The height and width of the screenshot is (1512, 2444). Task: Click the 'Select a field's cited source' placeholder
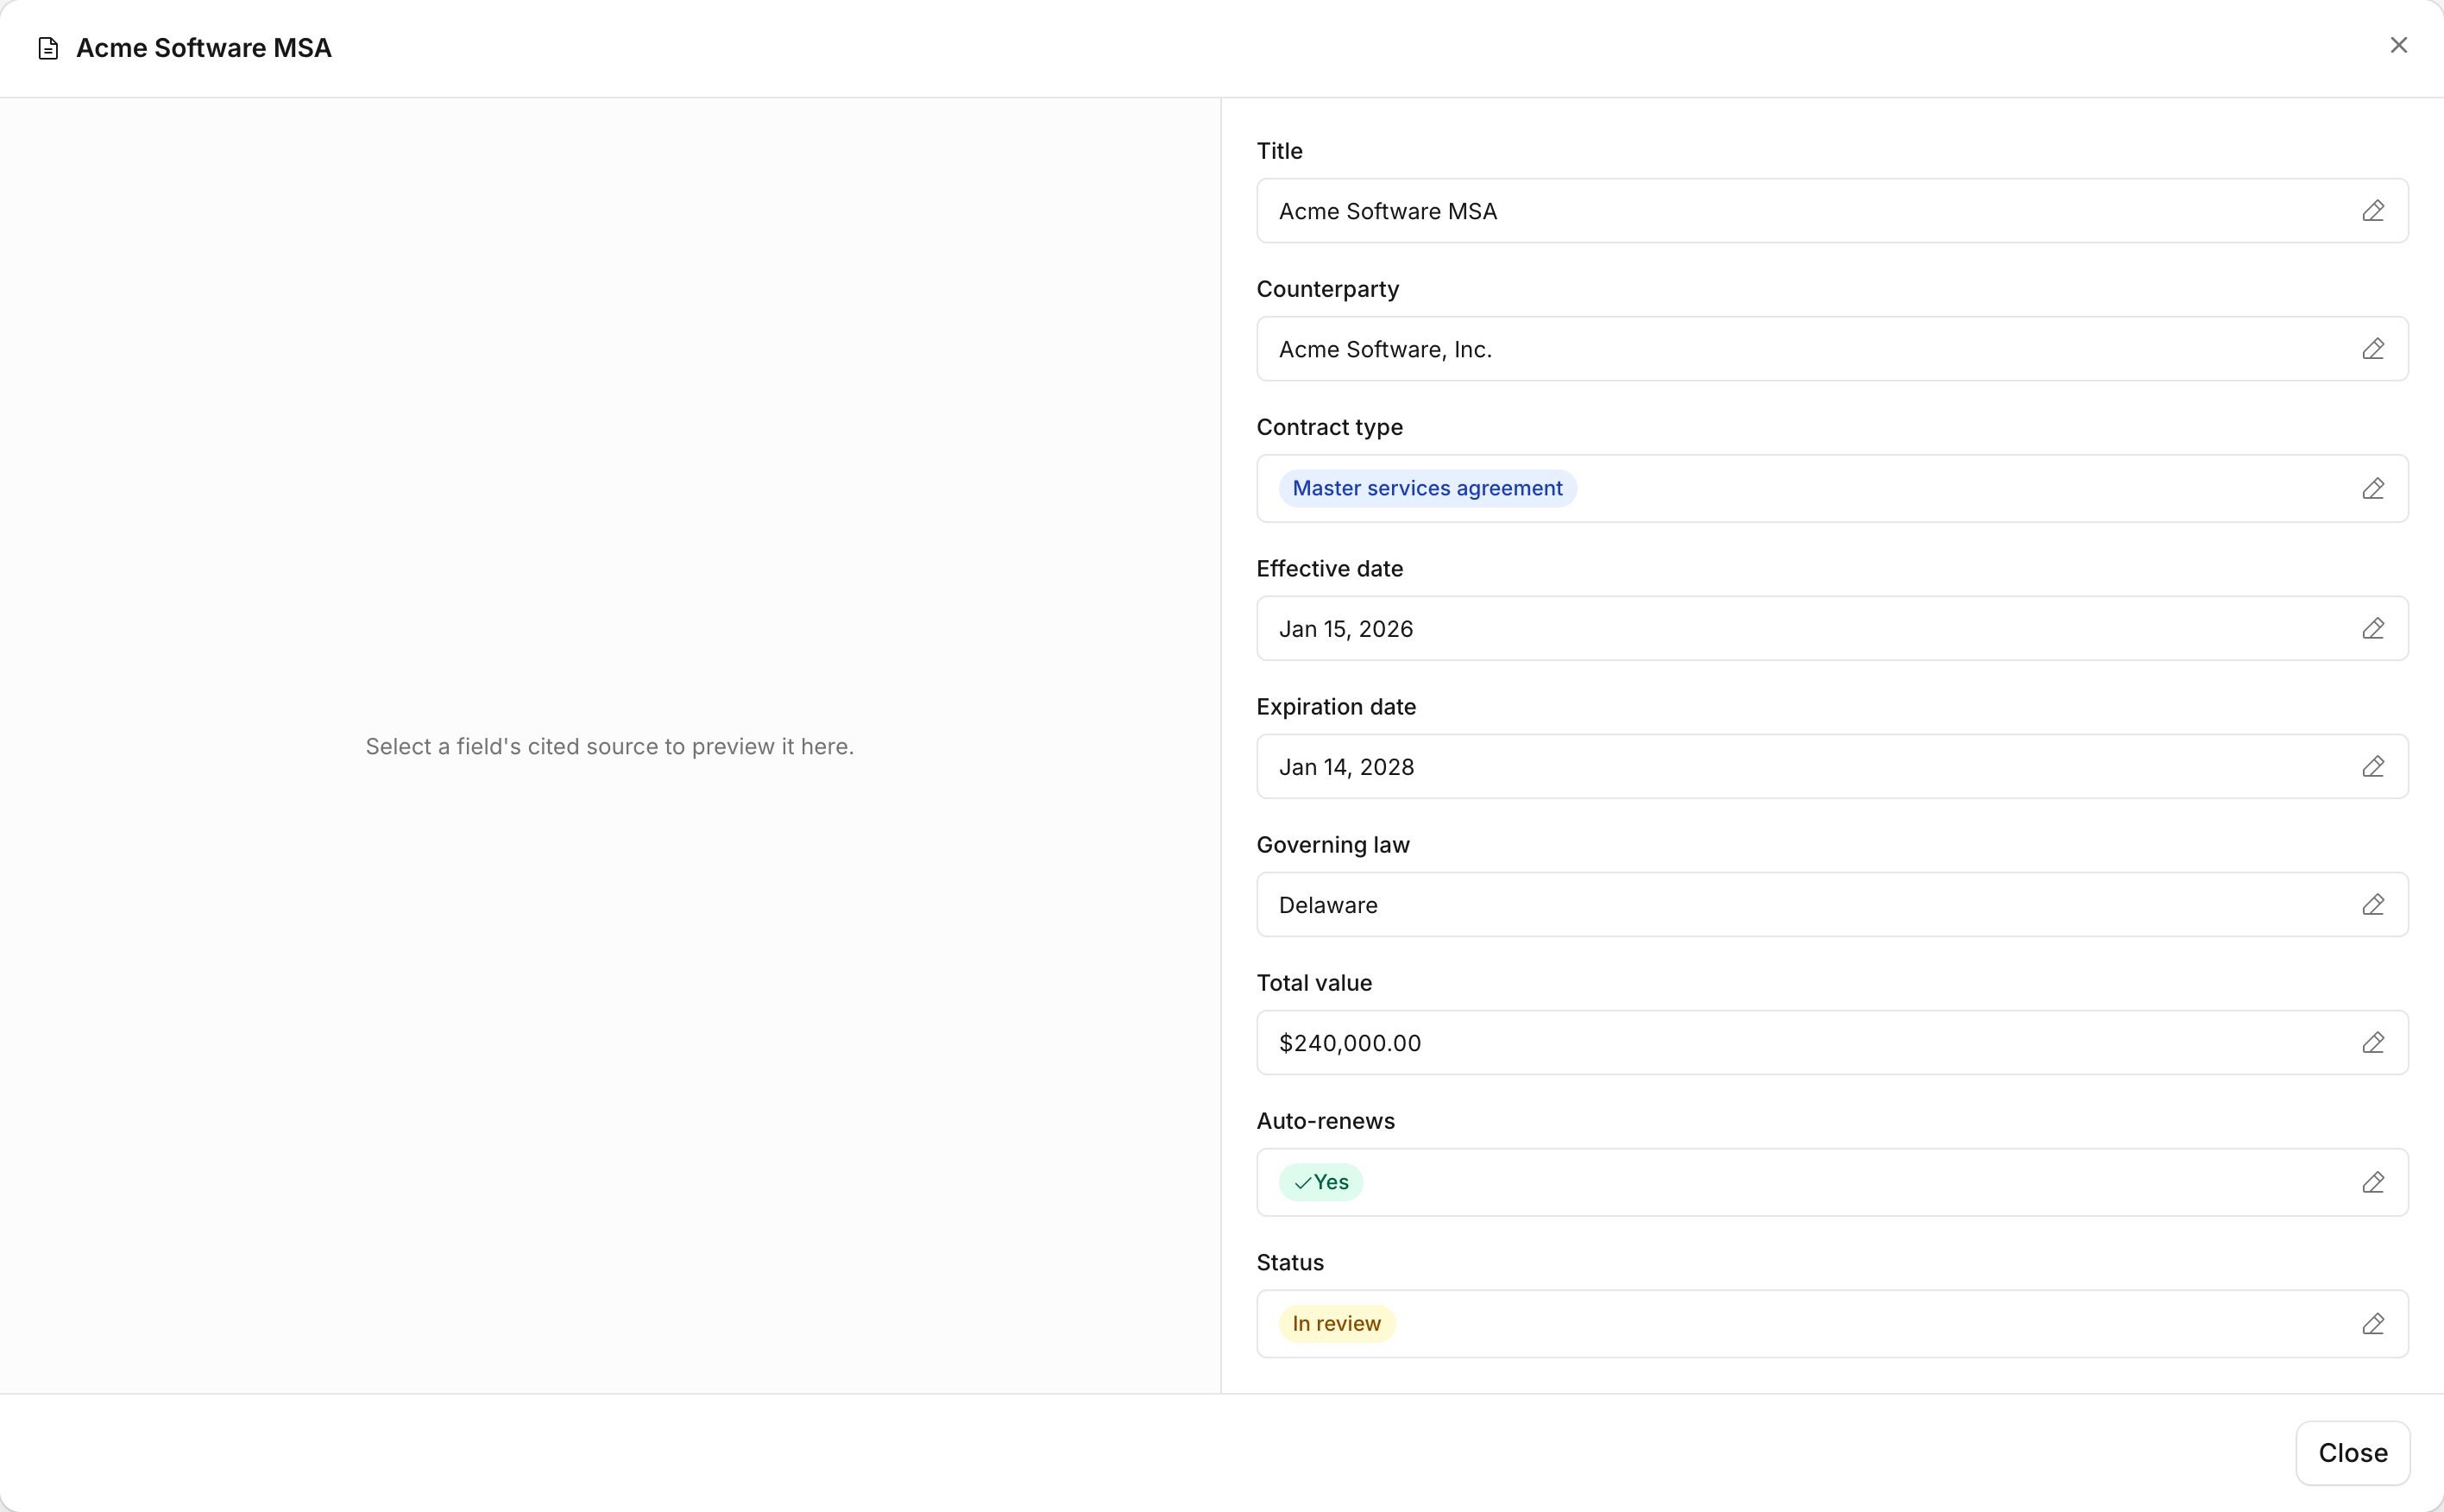(x=610, y=746)
